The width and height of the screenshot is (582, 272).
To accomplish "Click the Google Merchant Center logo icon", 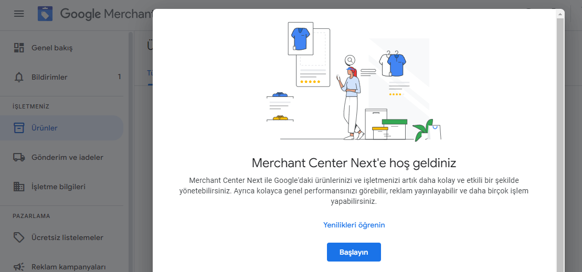I will coord(45,14).
